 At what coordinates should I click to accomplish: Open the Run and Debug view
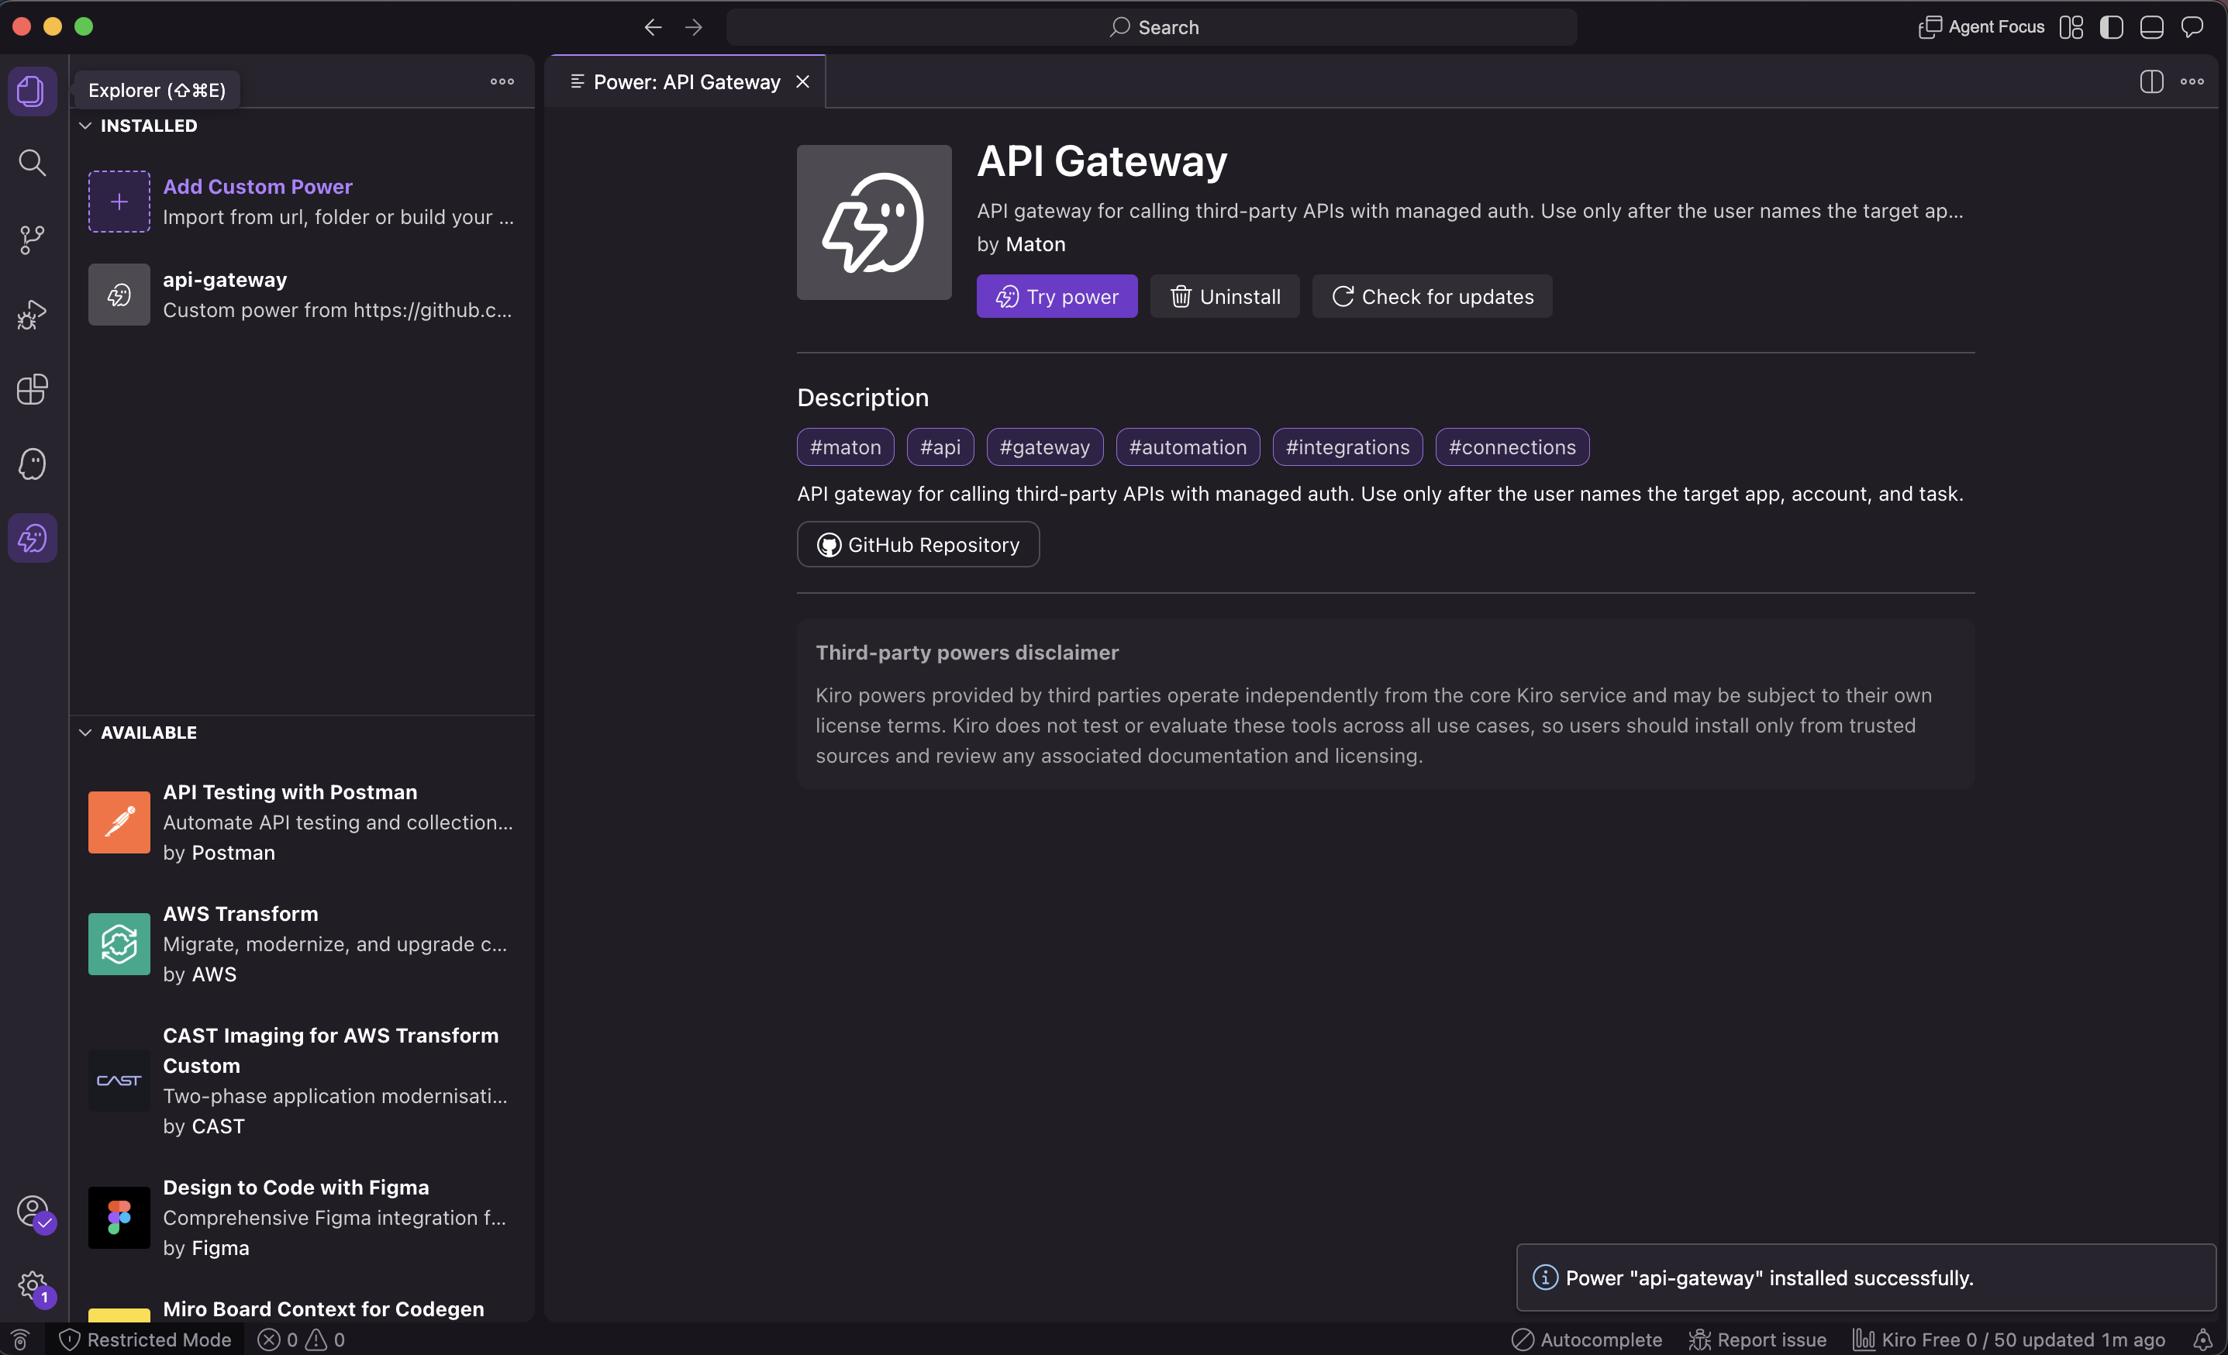(33, 315)
